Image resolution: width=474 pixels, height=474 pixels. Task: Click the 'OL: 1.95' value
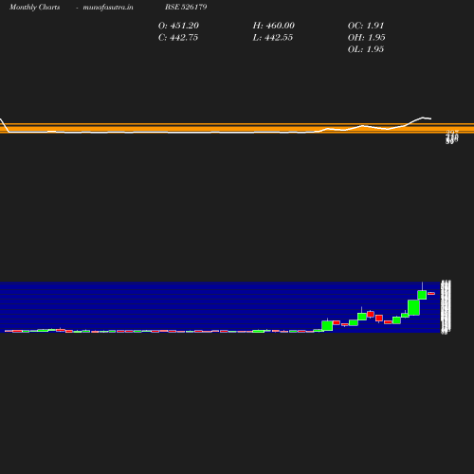point(366,49)
